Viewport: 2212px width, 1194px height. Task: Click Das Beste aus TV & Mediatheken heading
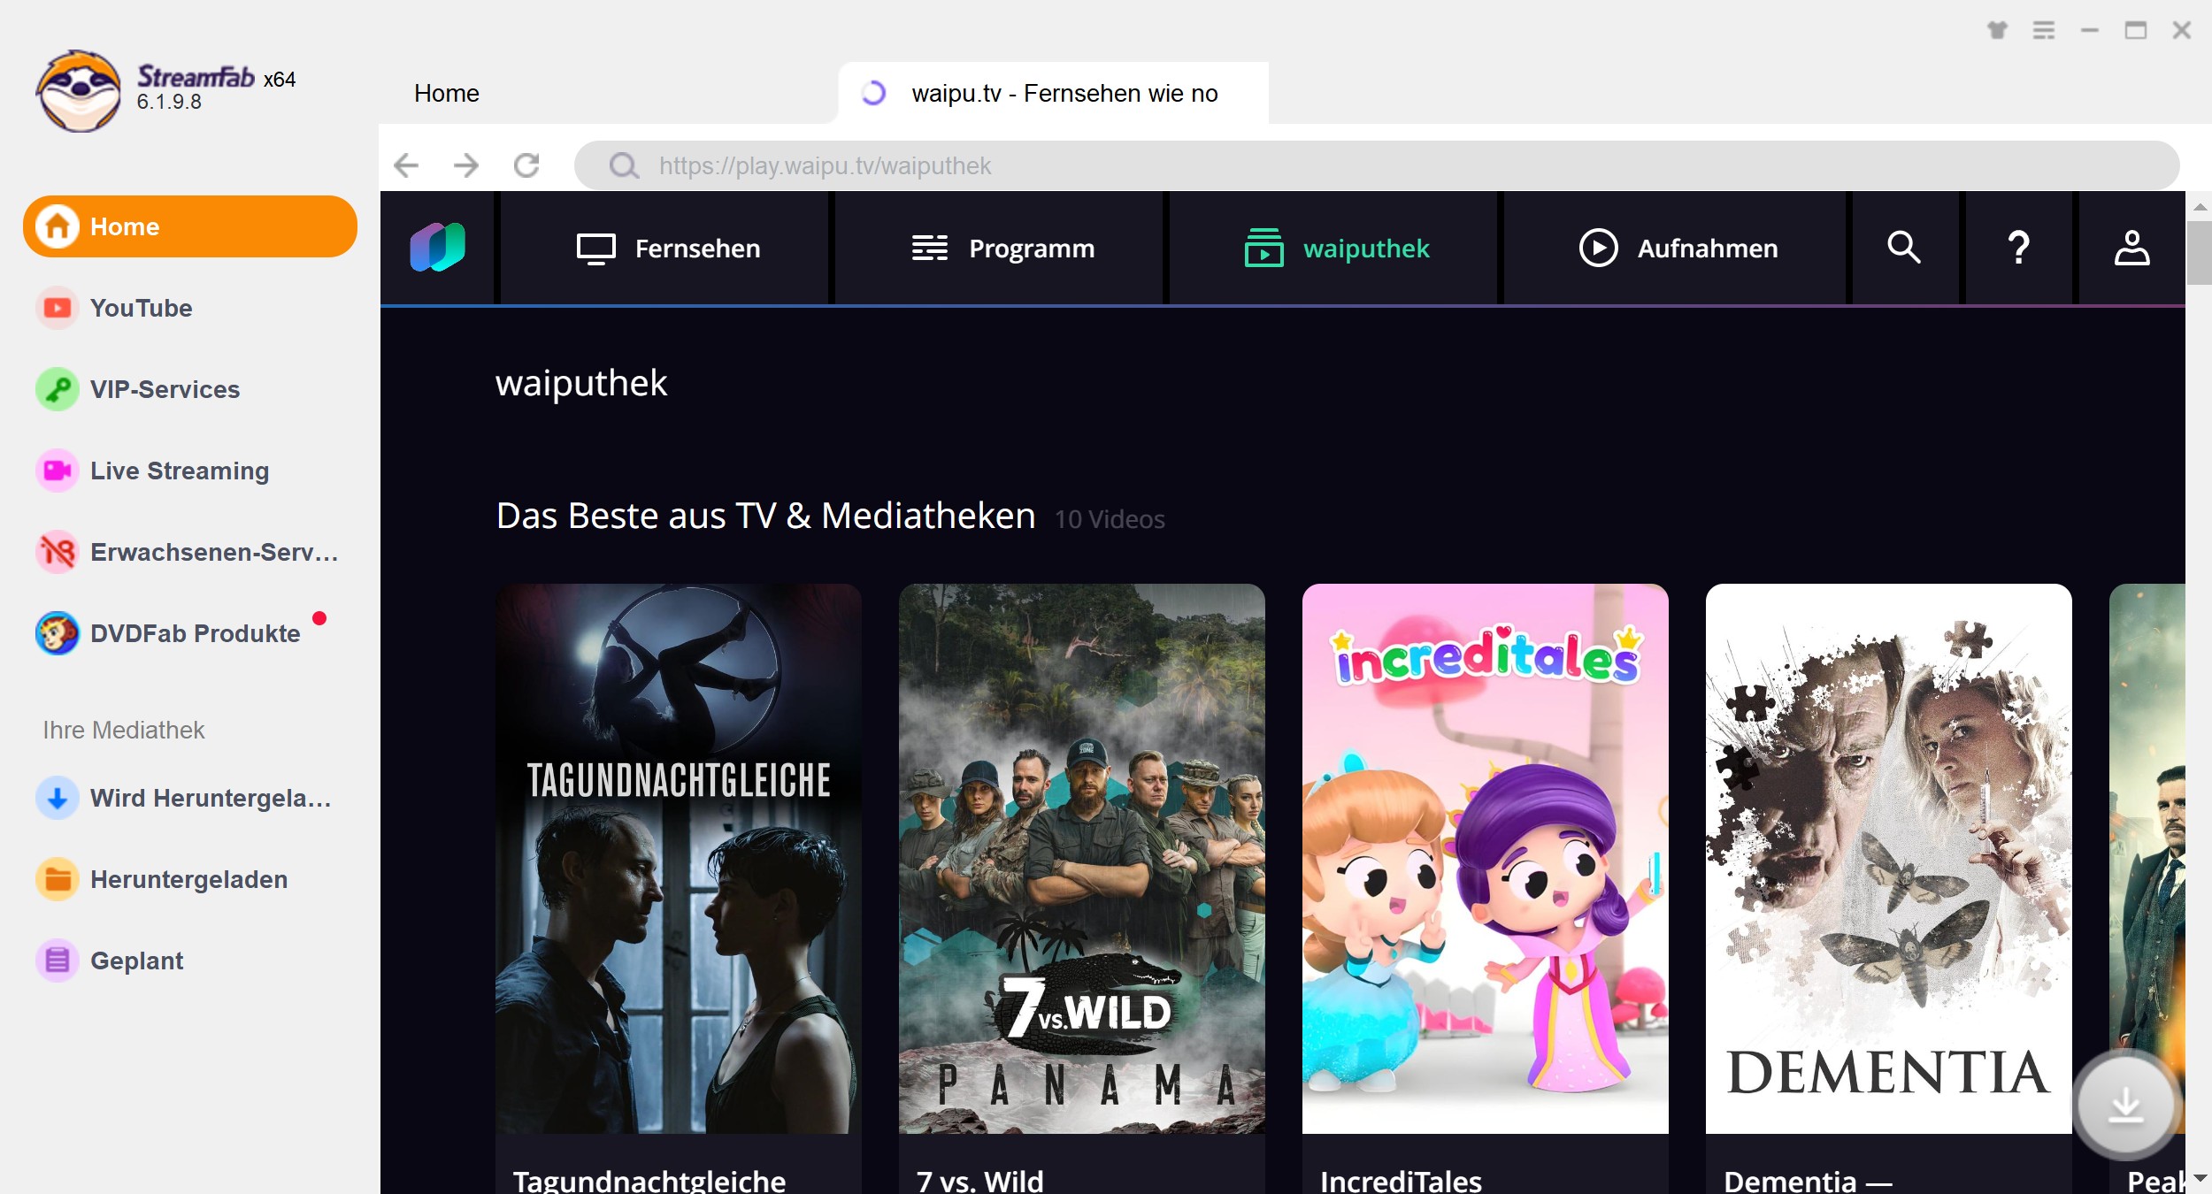766,516
